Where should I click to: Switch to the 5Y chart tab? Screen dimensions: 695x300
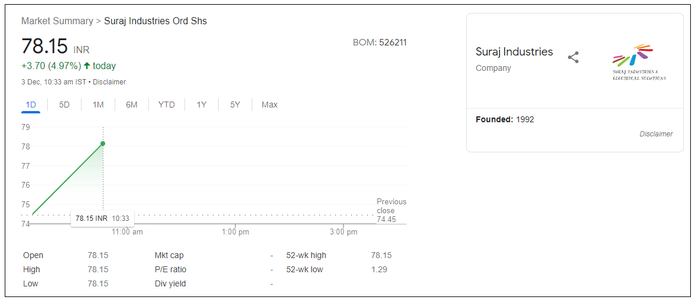point(235,105)
